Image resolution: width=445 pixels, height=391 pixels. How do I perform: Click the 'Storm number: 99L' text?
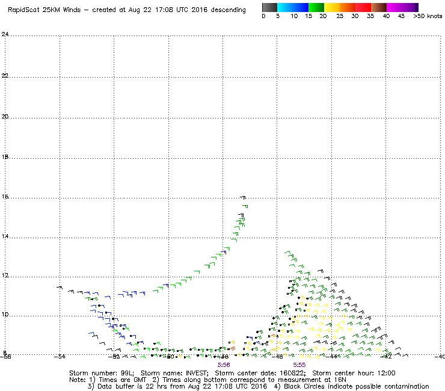[x=101, y=373]
